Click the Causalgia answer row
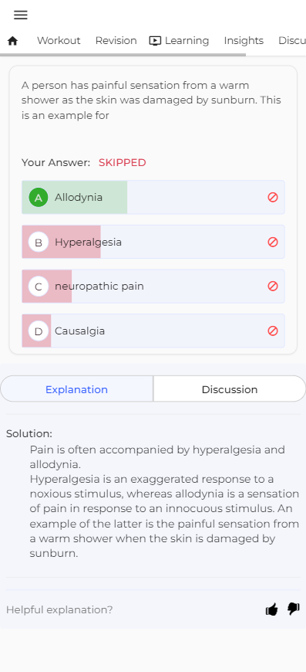306x672 pixels. click(153, 331)
